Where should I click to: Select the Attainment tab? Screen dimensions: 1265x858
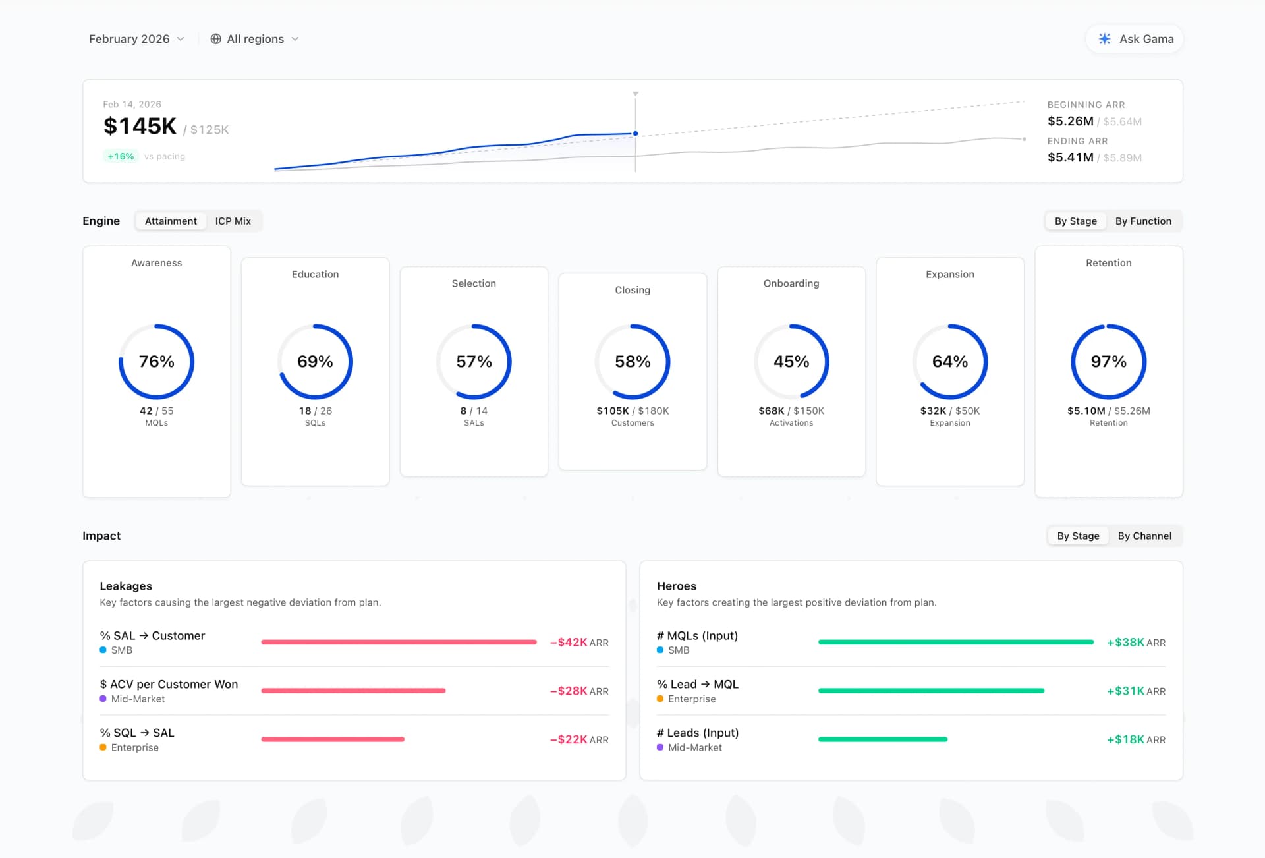tap(171, 221)
